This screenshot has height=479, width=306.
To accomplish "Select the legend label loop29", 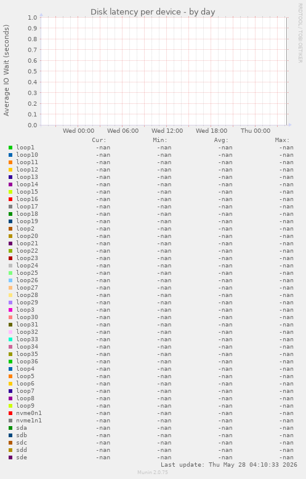I will click(x=27, y=302).
